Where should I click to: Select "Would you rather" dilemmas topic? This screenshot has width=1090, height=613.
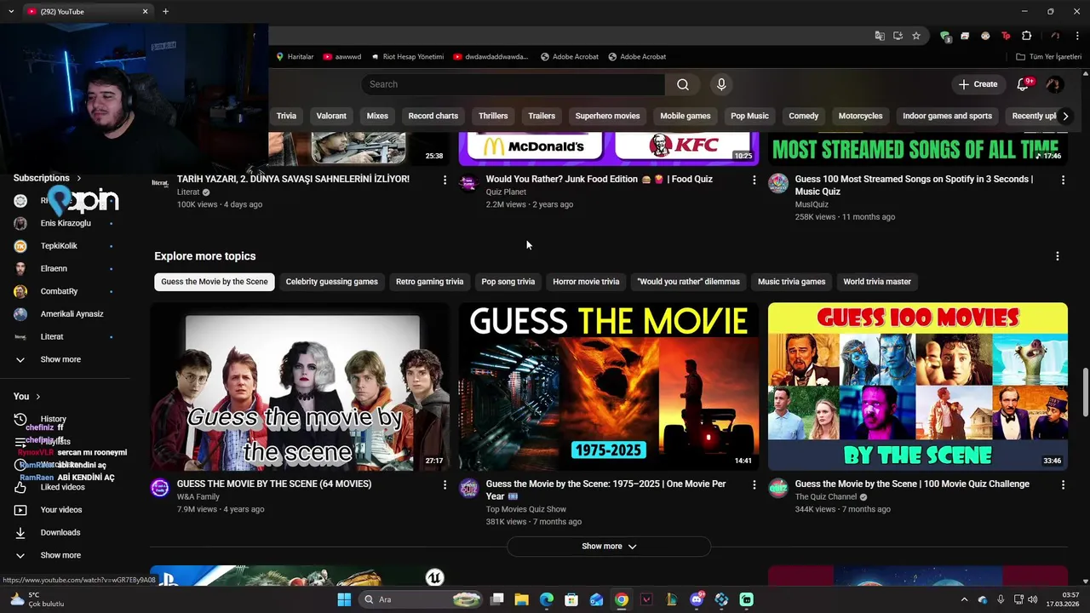point(688,282)
